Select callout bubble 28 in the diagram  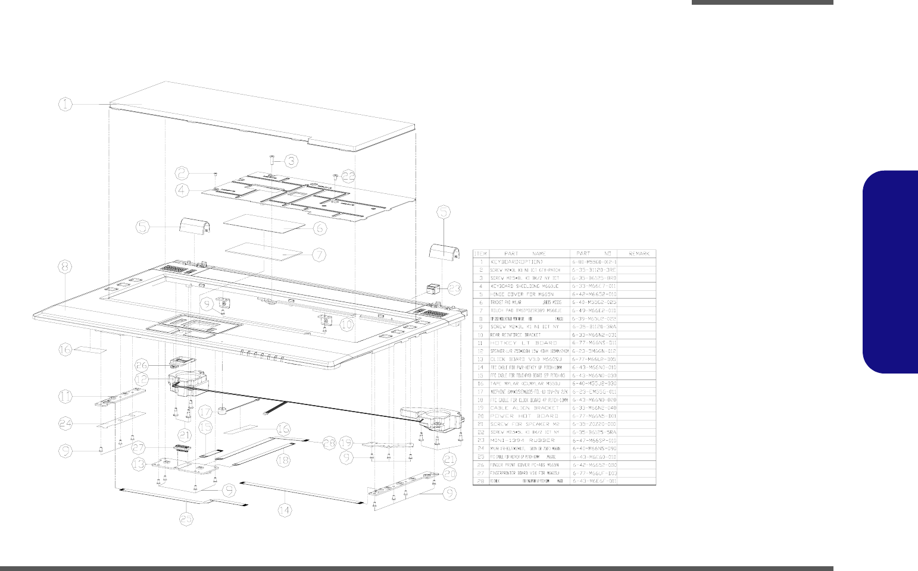coord(327,443)
